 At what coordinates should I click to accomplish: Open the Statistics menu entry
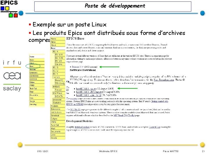point(59,103)
